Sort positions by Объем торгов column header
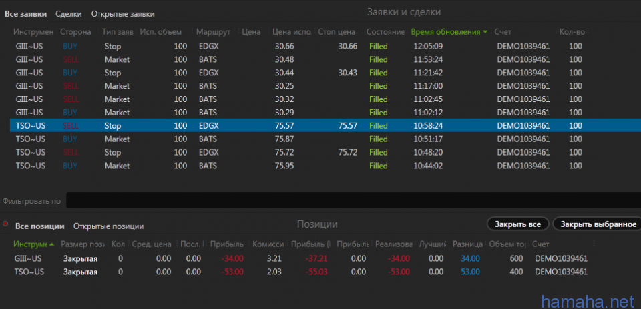 tap(506, 244)
